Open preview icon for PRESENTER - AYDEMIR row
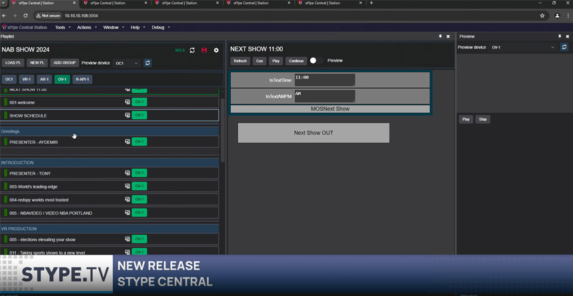This screenshot has width=573, height=296. click(x=127, y=142)
